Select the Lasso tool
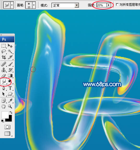Viewport: 140px width, 150px height. click(4, 51)
